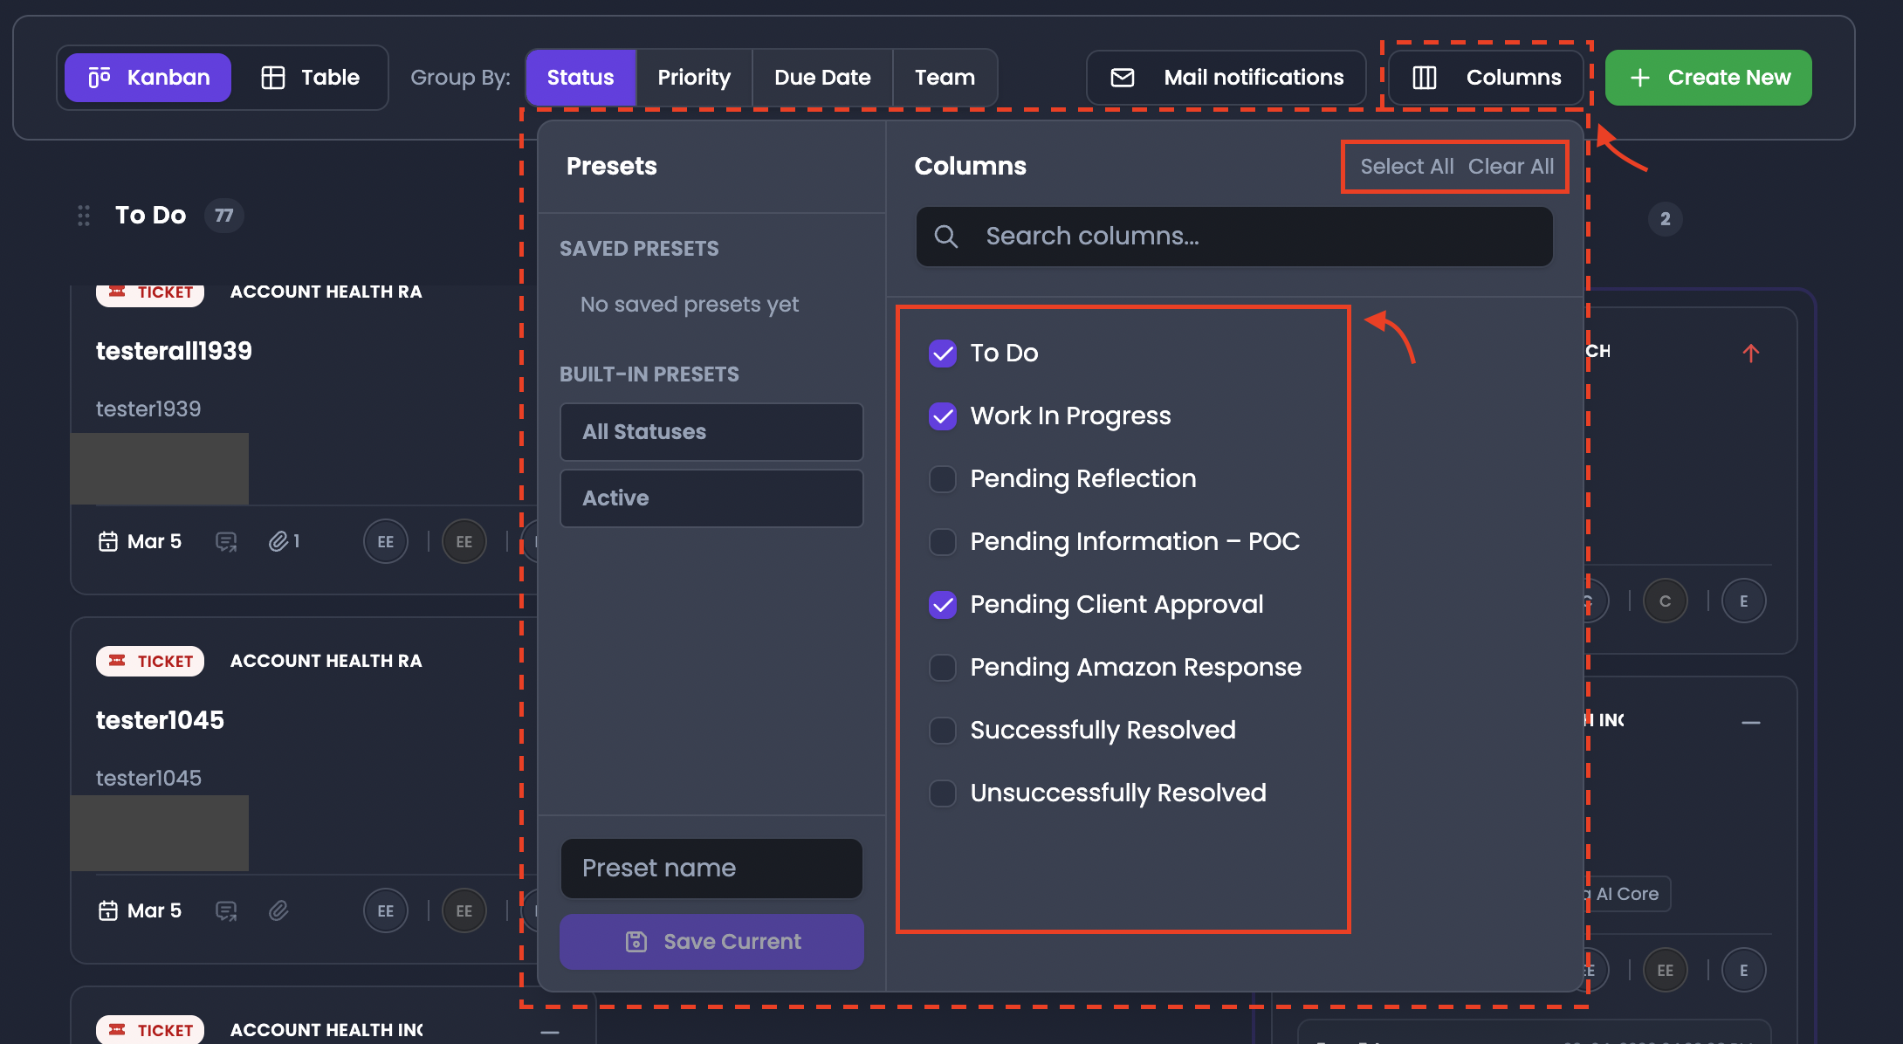This screenshot has width=1903, height=1044.
Task: Group by Team
Action: tap(945, 78)
